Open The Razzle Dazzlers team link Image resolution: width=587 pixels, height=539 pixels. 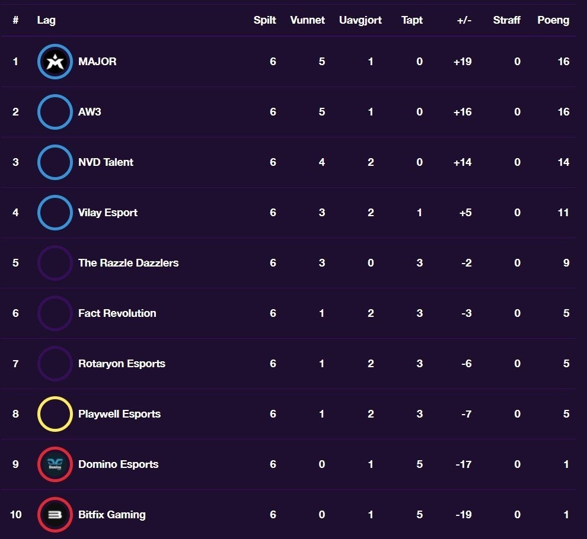click(128, 263)
